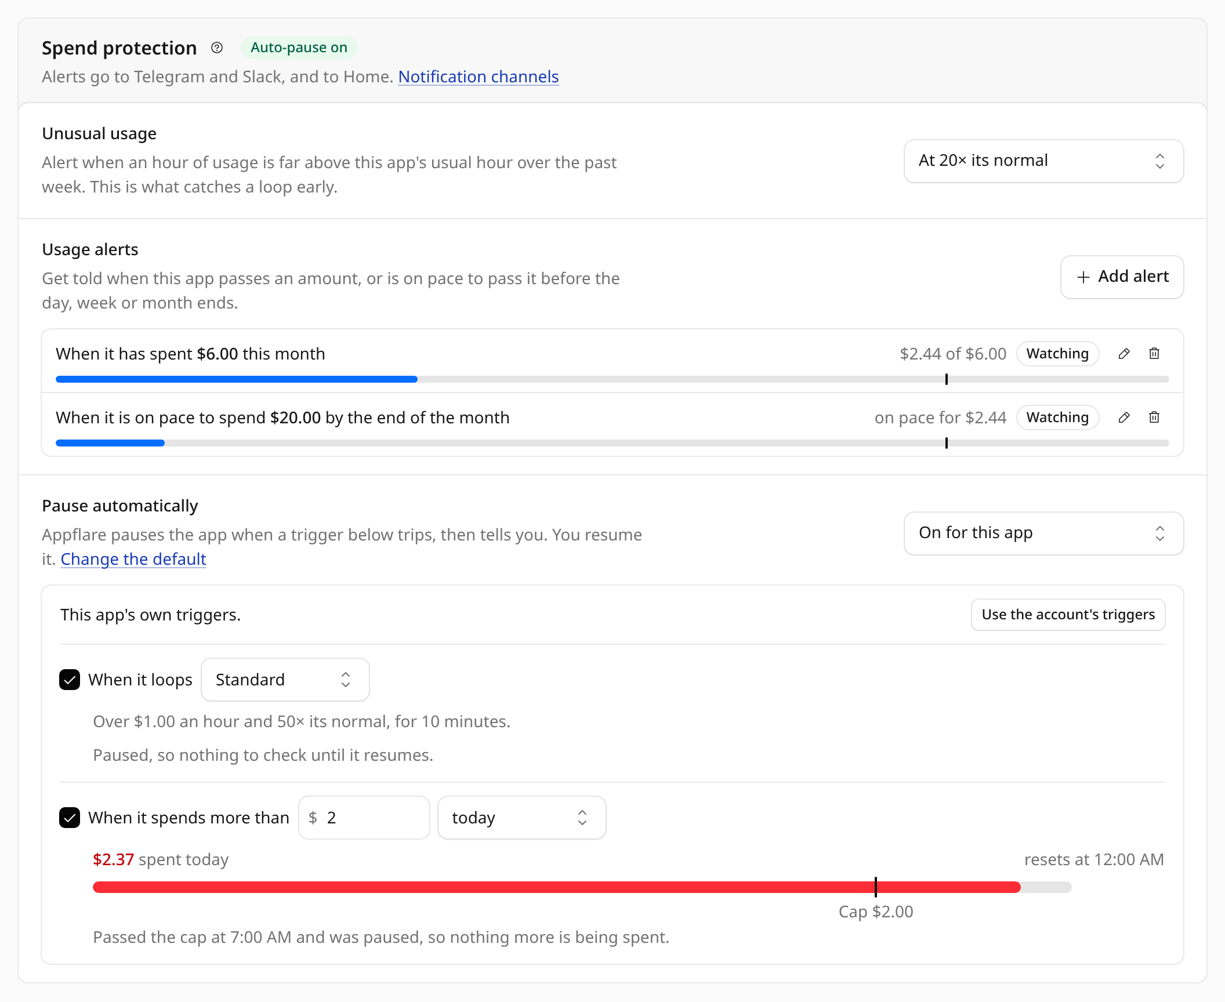Screen dimensions: 1225x1002
Task: Click the Usage alerts heading
Action: click(x=90, y=249)
